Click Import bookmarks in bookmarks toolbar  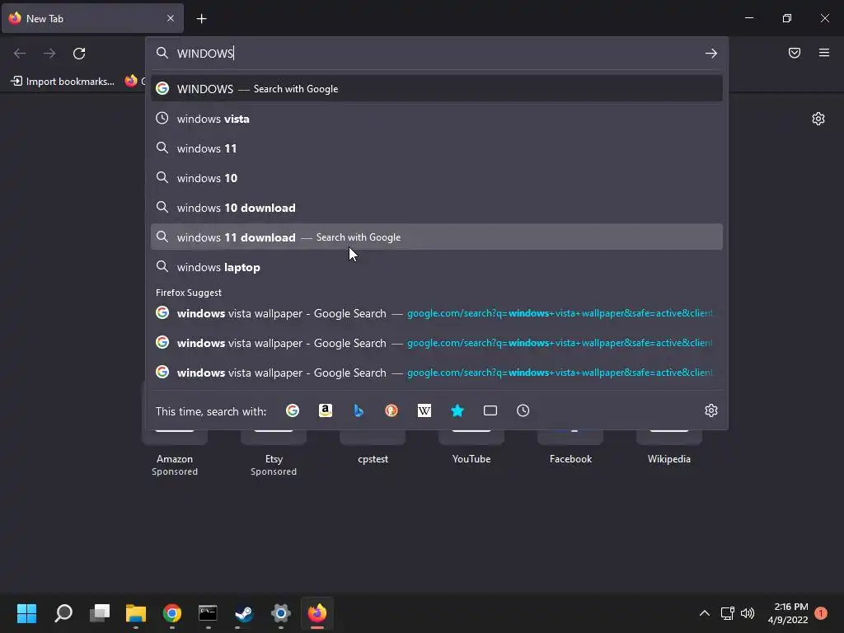tap(63, 82)
